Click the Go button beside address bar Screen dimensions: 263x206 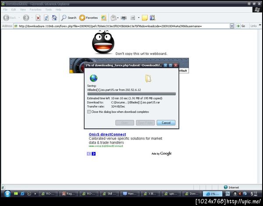point(241,26)
